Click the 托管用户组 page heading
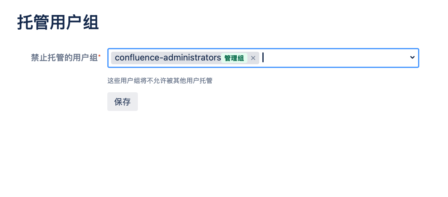 pos(58,23)
